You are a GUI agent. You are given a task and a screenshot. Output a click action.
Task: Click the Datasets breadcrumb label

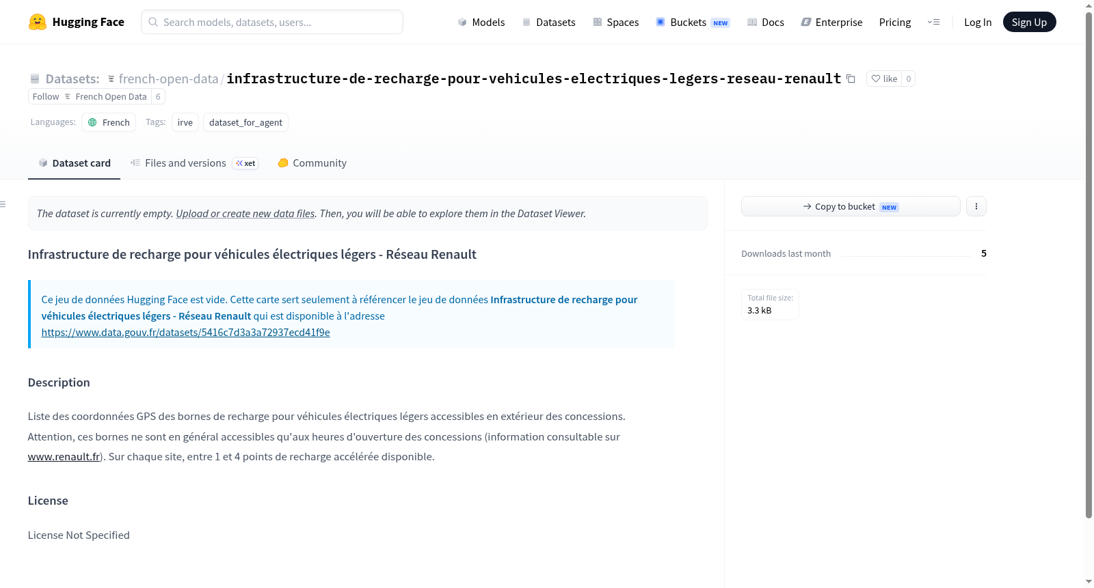click(72, 79)
